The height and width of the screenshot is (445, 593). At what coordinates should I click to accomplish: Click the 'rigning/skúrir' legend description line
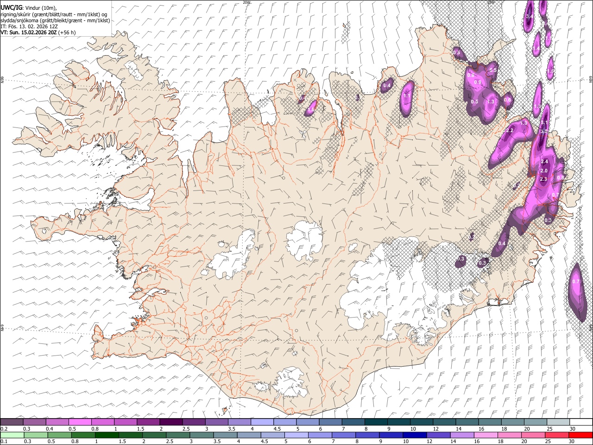click(x=54, y=14)
